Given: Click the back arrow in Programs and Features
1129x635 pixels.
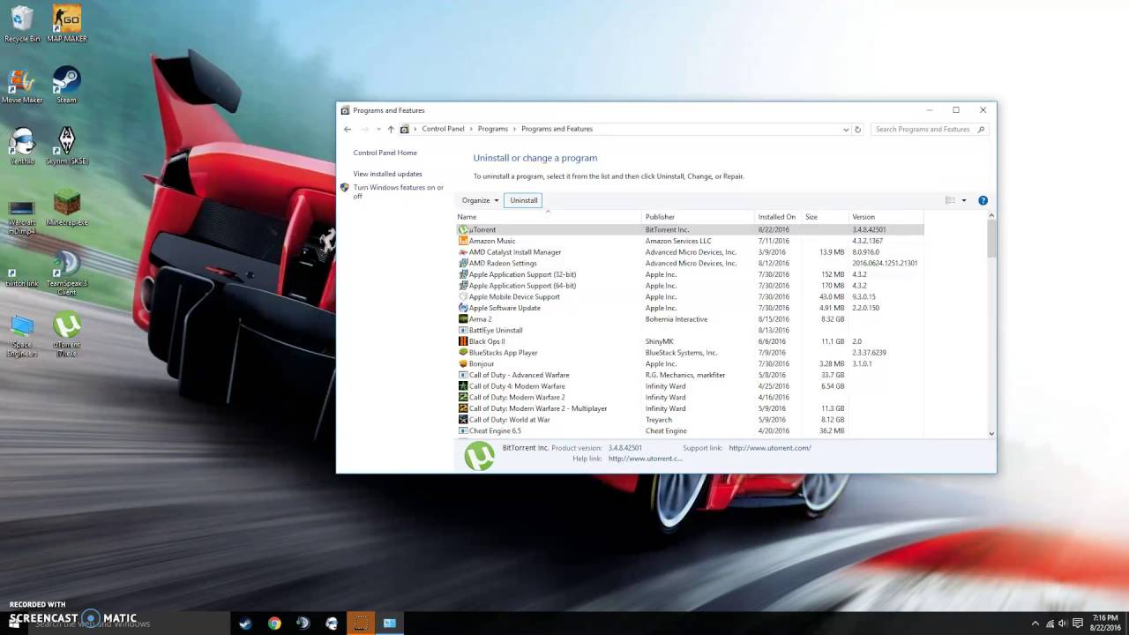Looking at the screenshot, I should pos(348,129).
